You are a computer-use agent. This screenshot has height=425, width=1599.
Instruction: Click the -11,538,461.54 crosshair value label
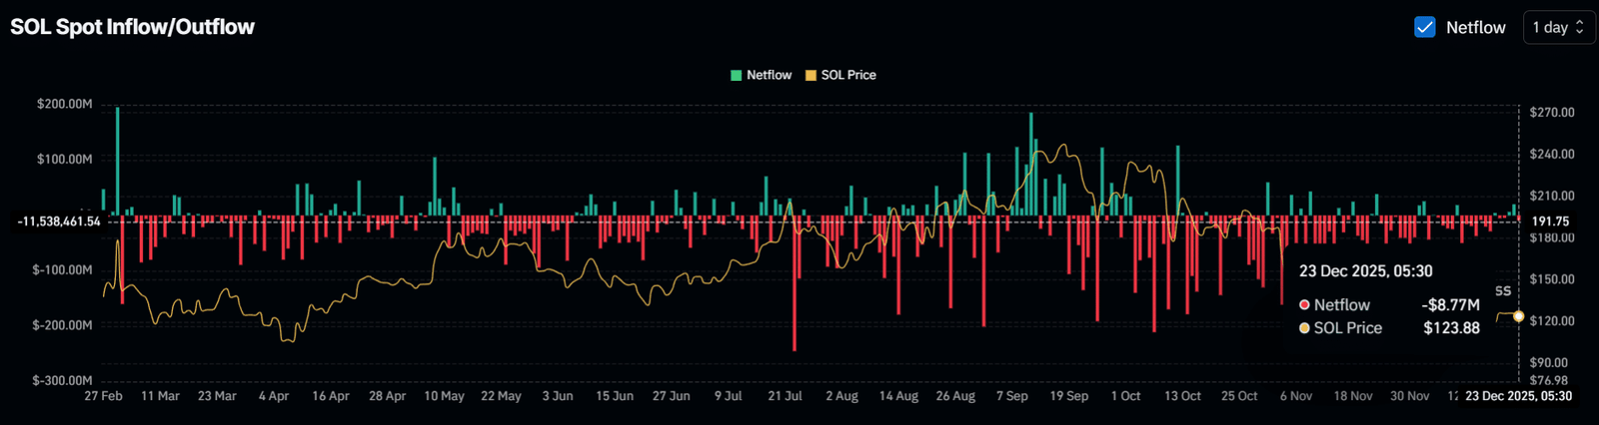pyautogui.click(x=59, y=221)
